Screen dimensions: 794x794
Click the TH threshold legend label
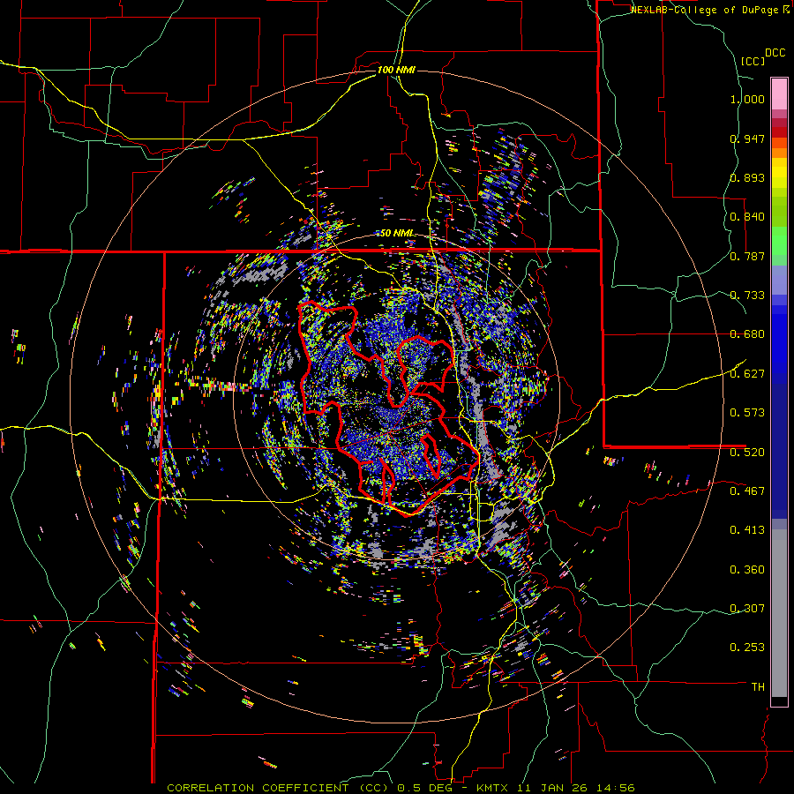(758, 687)
